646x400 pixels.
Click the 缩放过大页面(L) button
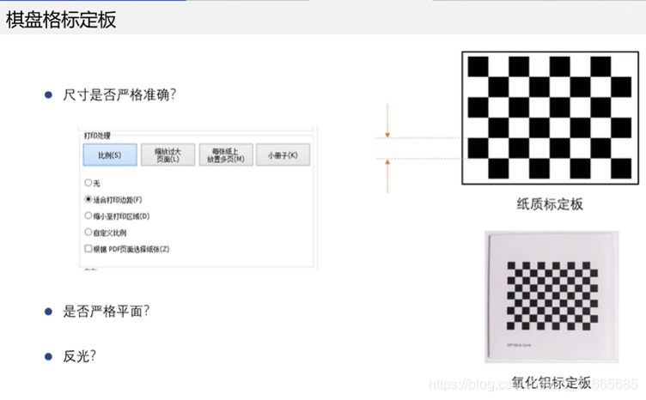[168, 155]
